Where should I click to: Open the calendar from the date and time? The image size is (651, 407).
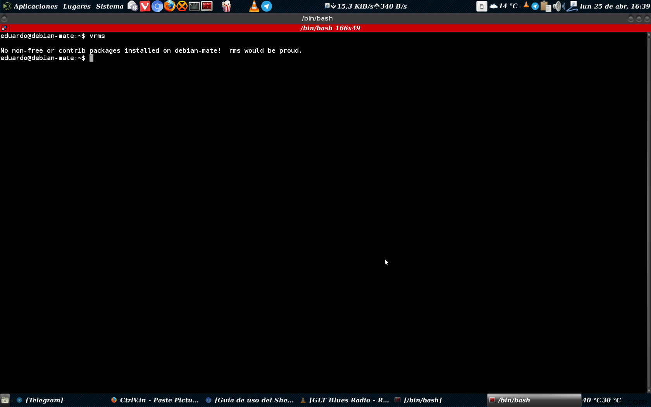(x=615, y=6)
